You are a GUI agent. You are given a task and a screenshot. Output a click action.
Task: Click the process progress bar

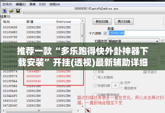pos(94,12)
